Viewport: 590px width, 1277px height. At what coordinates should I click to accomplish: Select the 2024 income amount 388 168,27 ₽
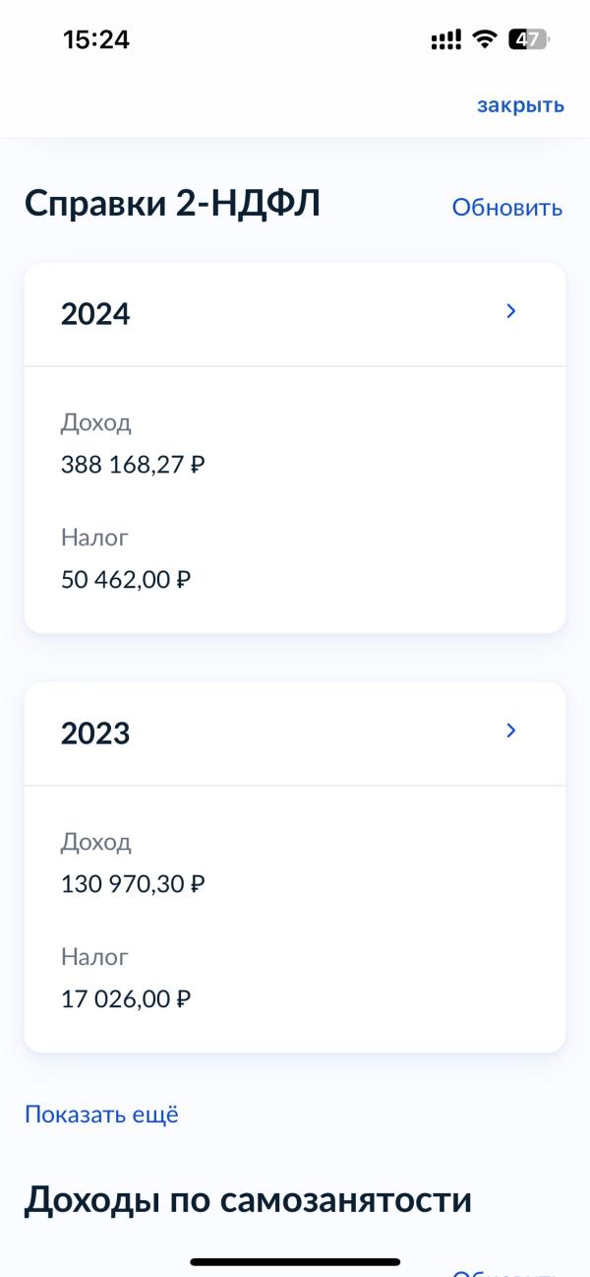tap(133, 465)
